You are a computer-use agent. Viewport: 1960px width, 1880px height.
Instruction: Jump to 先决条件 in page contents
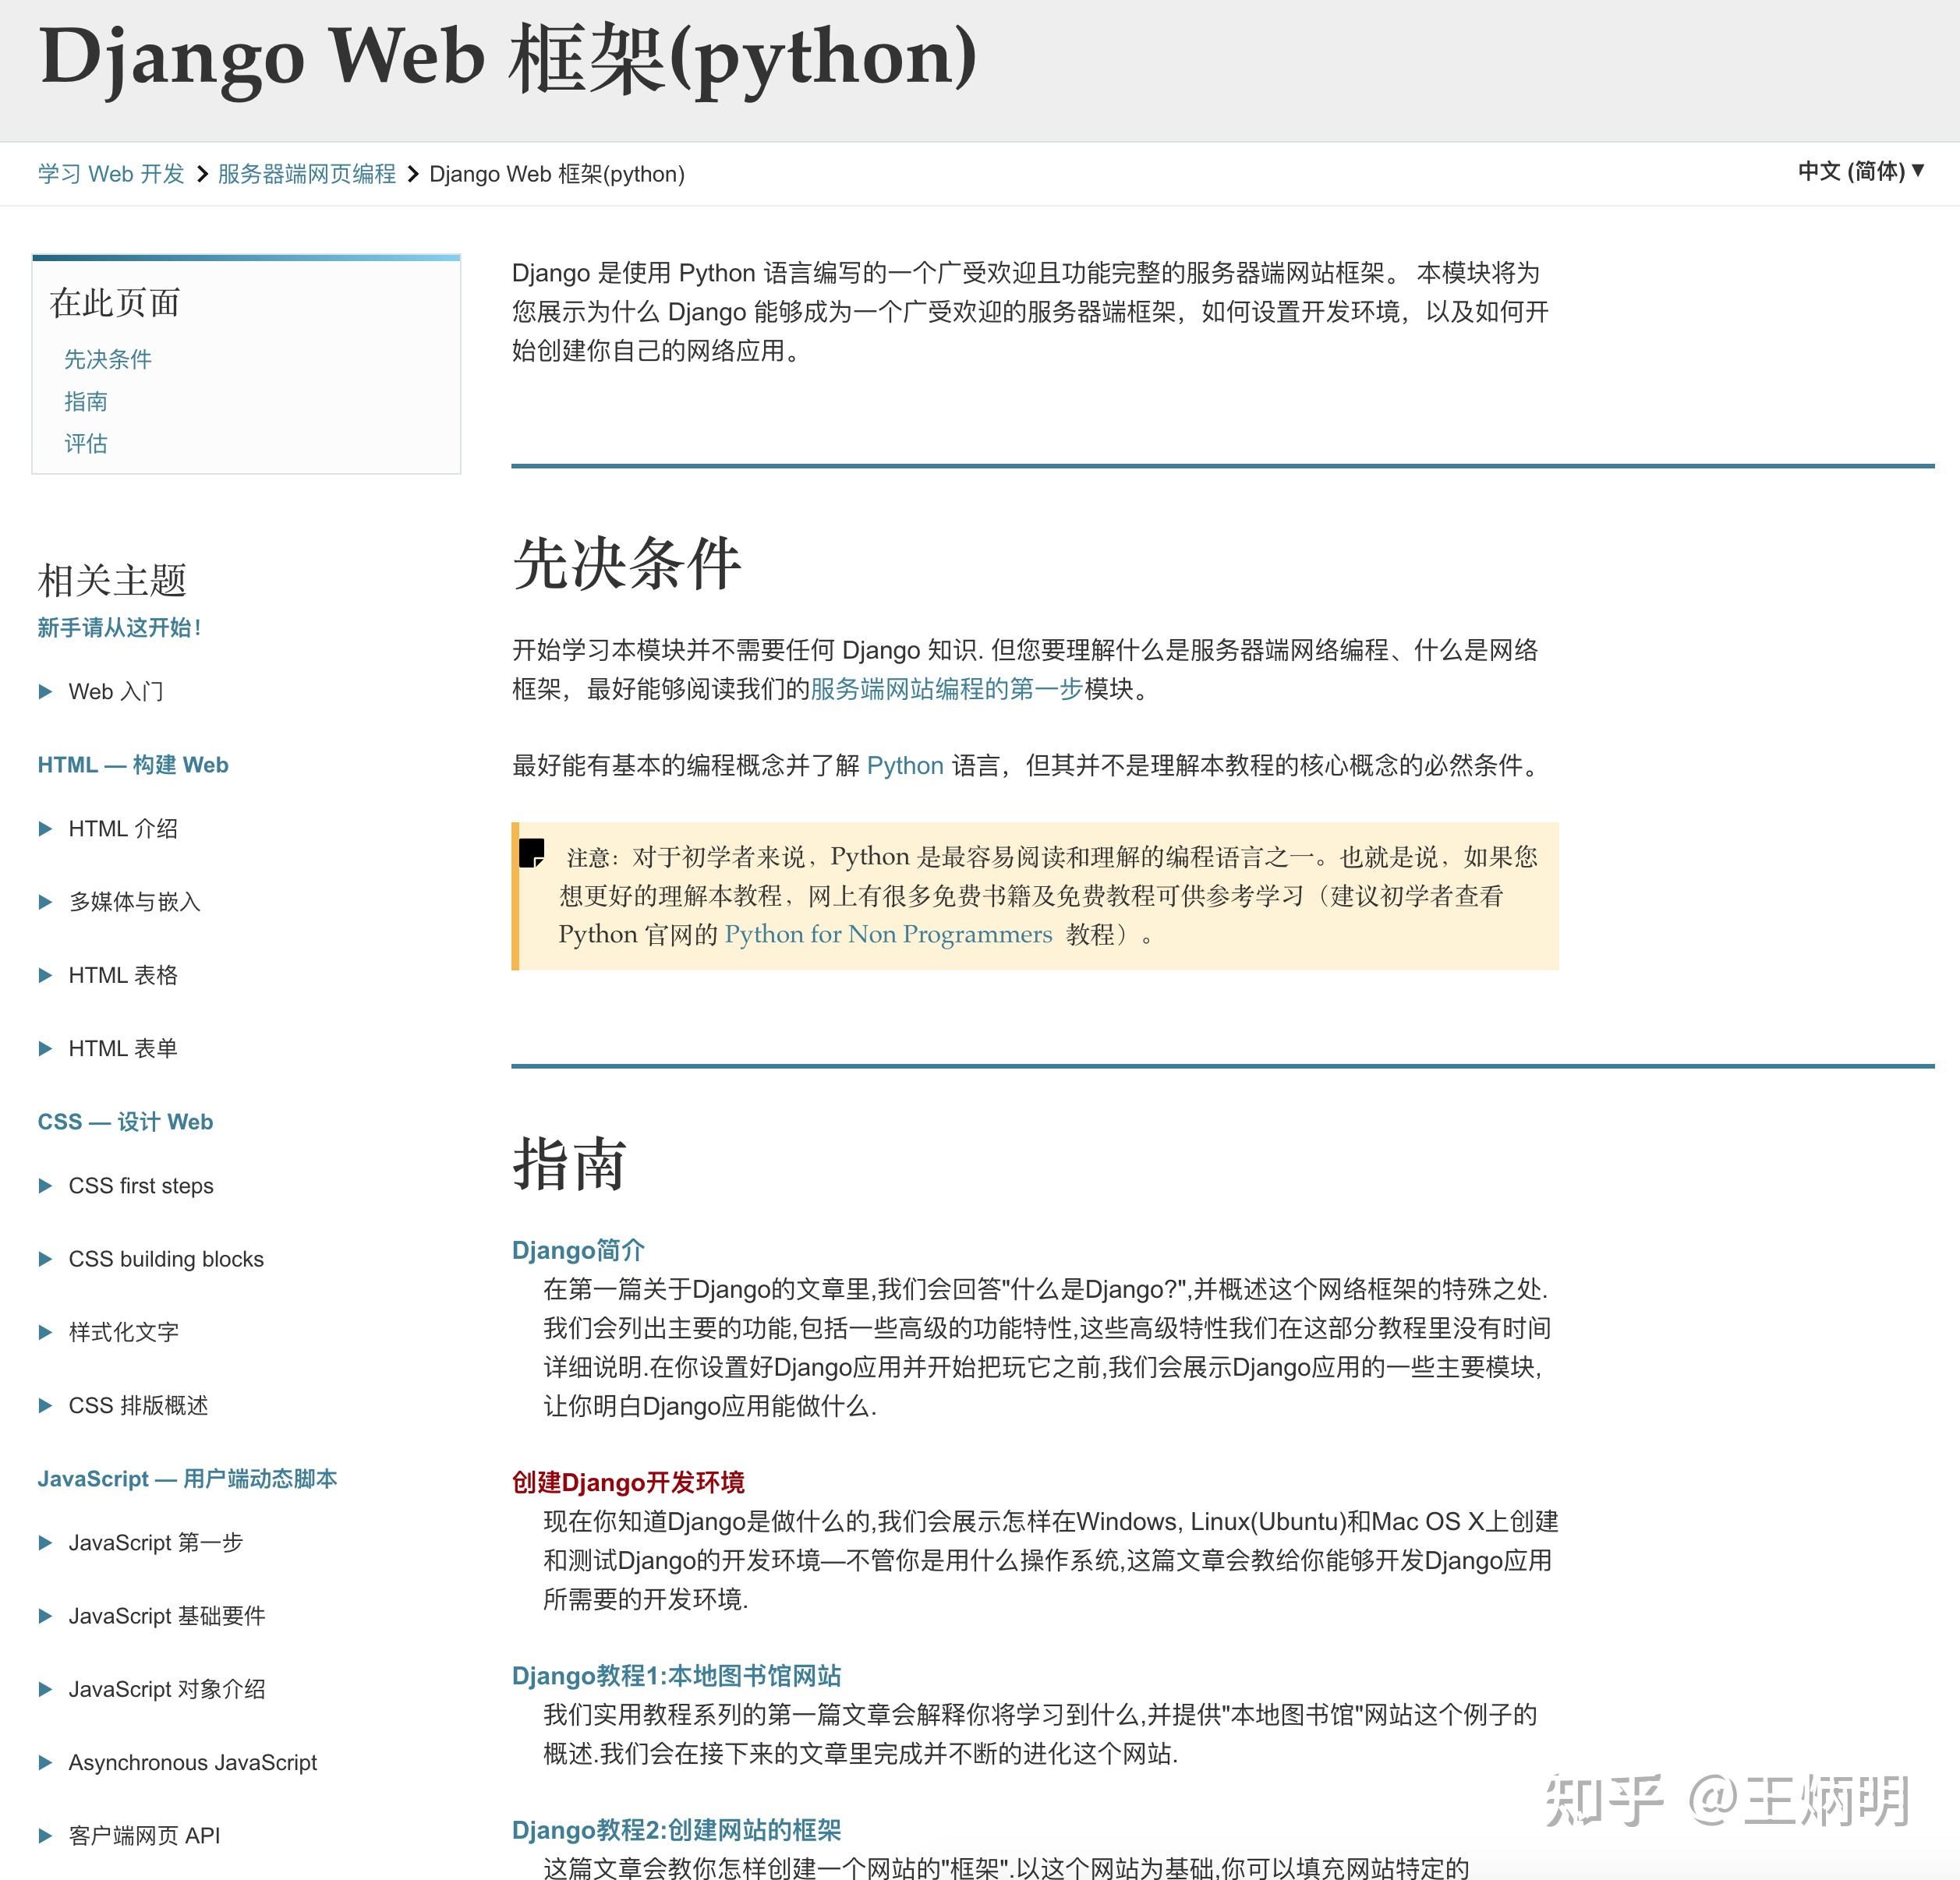(108, 359)
